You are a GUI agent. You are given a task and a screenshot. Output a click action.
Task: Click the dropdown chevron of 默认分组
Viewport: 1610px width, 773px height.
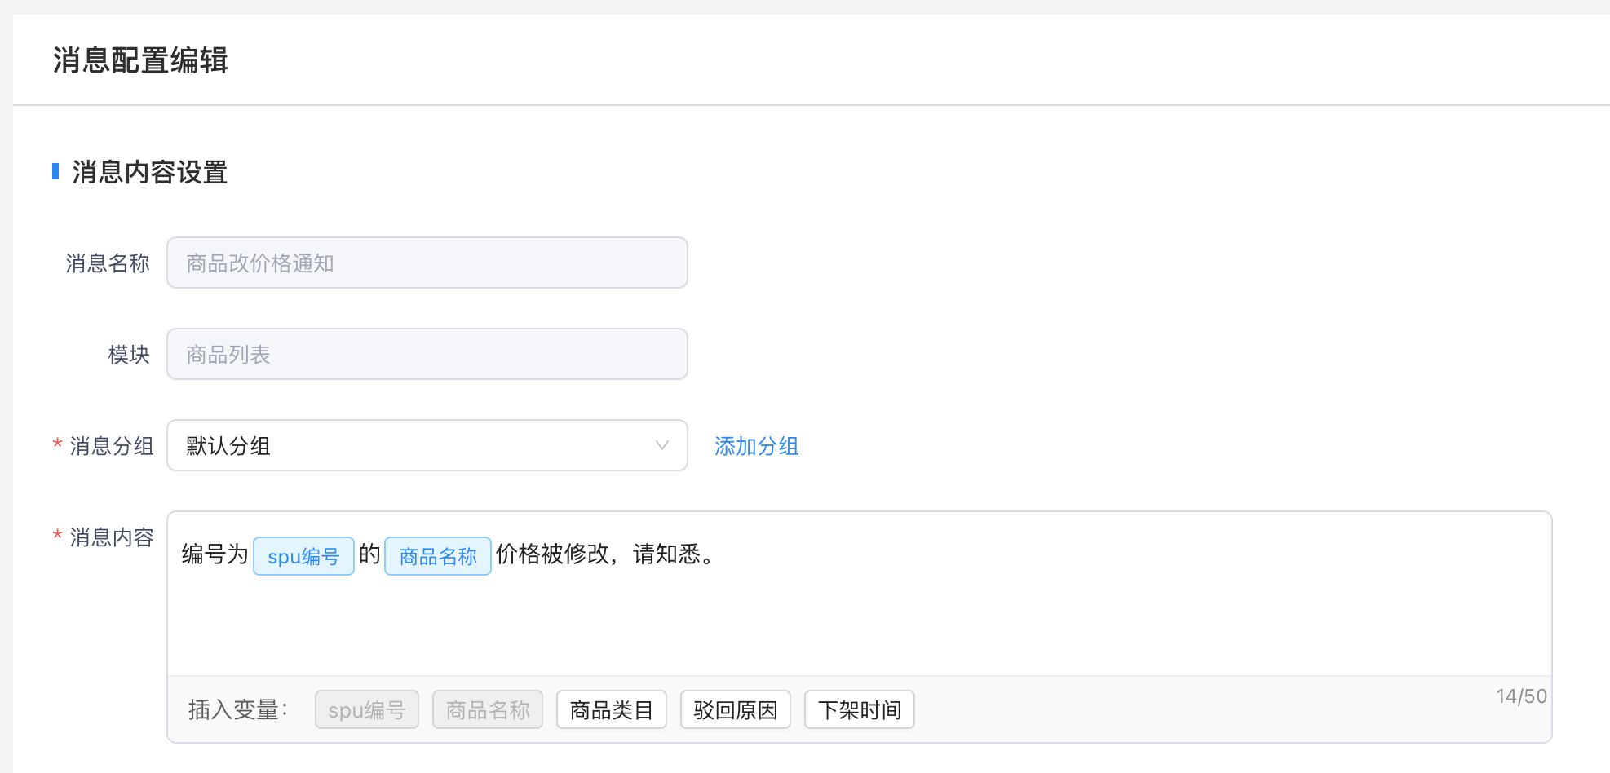coord(661,445)
